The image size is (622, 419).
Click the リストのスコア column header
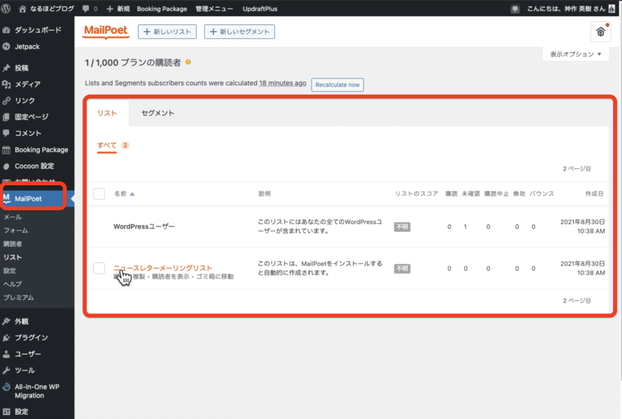point(417,194)
